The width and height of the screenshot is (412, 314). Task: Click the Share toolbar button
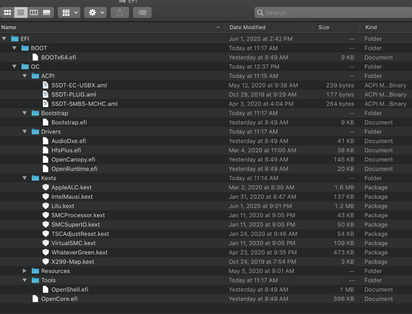point(120,12)
